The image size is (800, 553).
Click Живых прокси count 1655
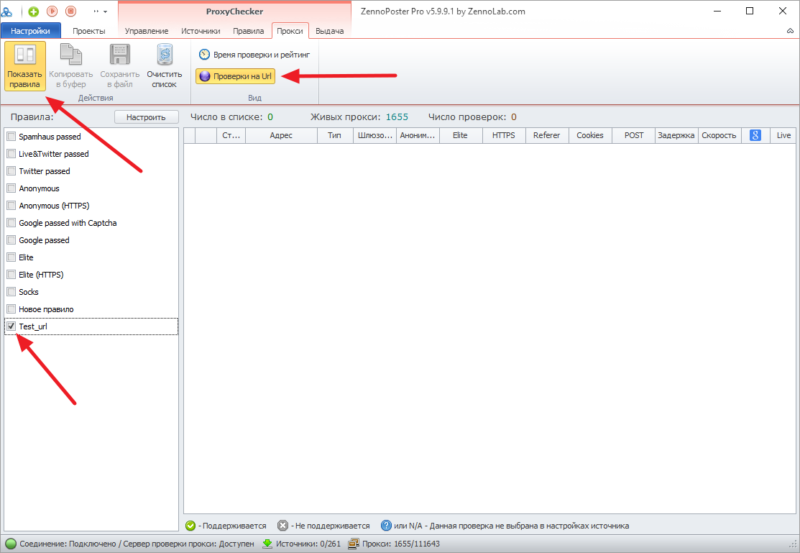(x=397, y=117)
